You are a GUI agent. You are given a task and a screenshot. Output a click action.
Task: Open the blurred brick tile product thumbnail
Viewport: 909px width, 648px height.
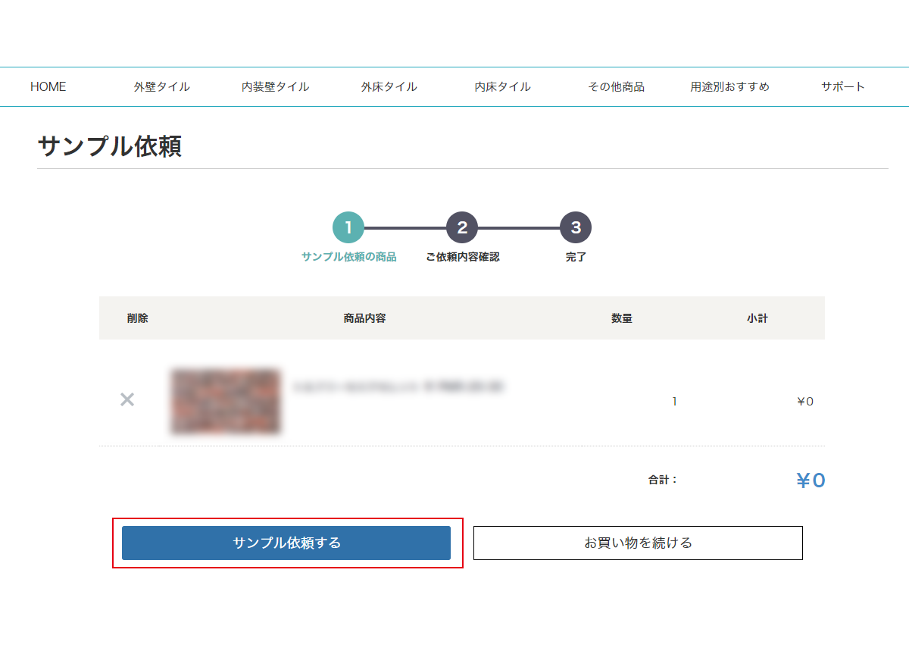[226, 402]
